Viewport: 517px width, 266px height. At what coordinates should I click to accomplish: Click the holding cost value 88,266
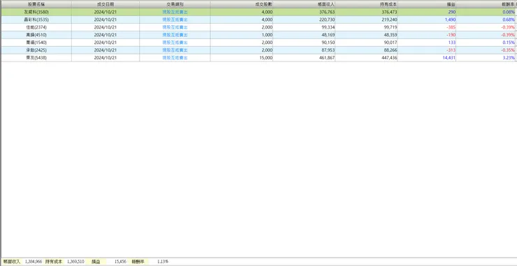(x=391, y=50)
